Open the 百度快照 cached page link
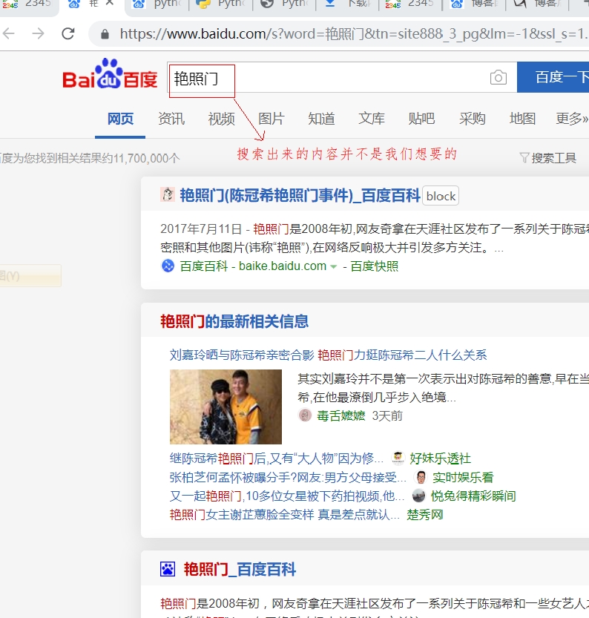 click(375, 266)
